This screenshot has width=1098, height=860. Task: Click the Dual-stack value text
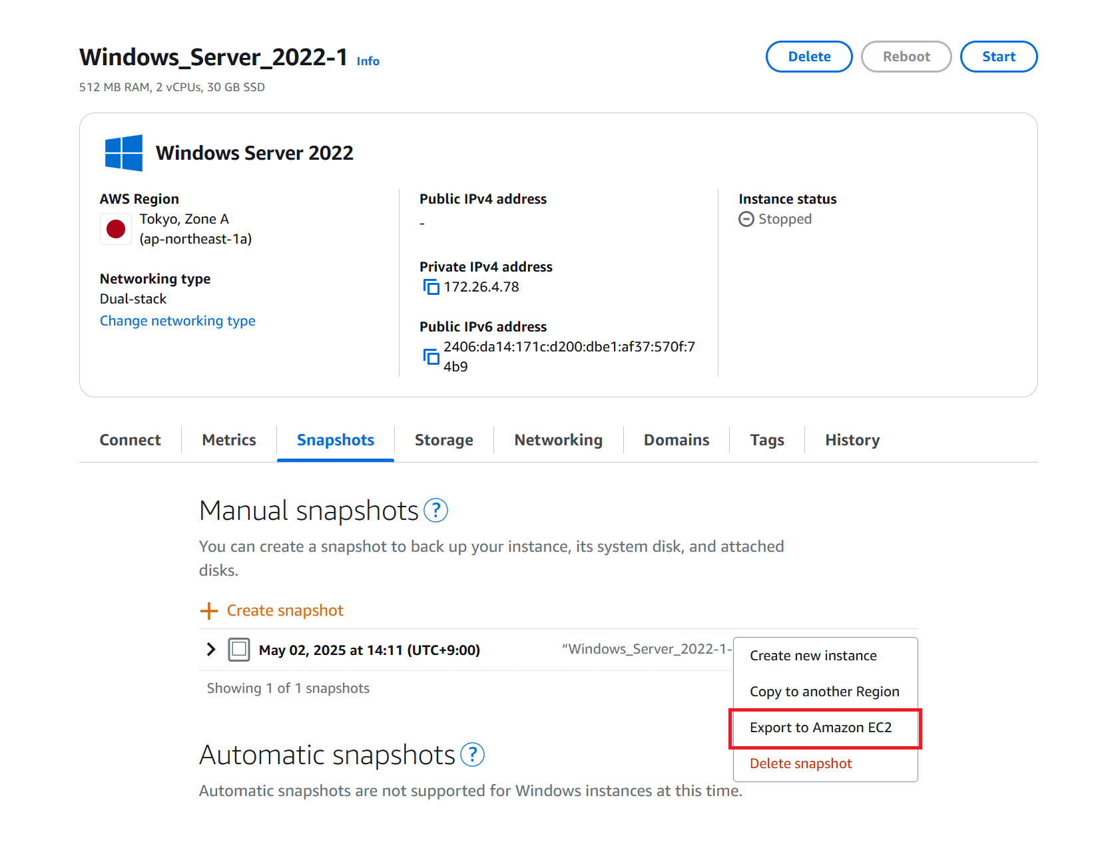click(x=133, y=299)
